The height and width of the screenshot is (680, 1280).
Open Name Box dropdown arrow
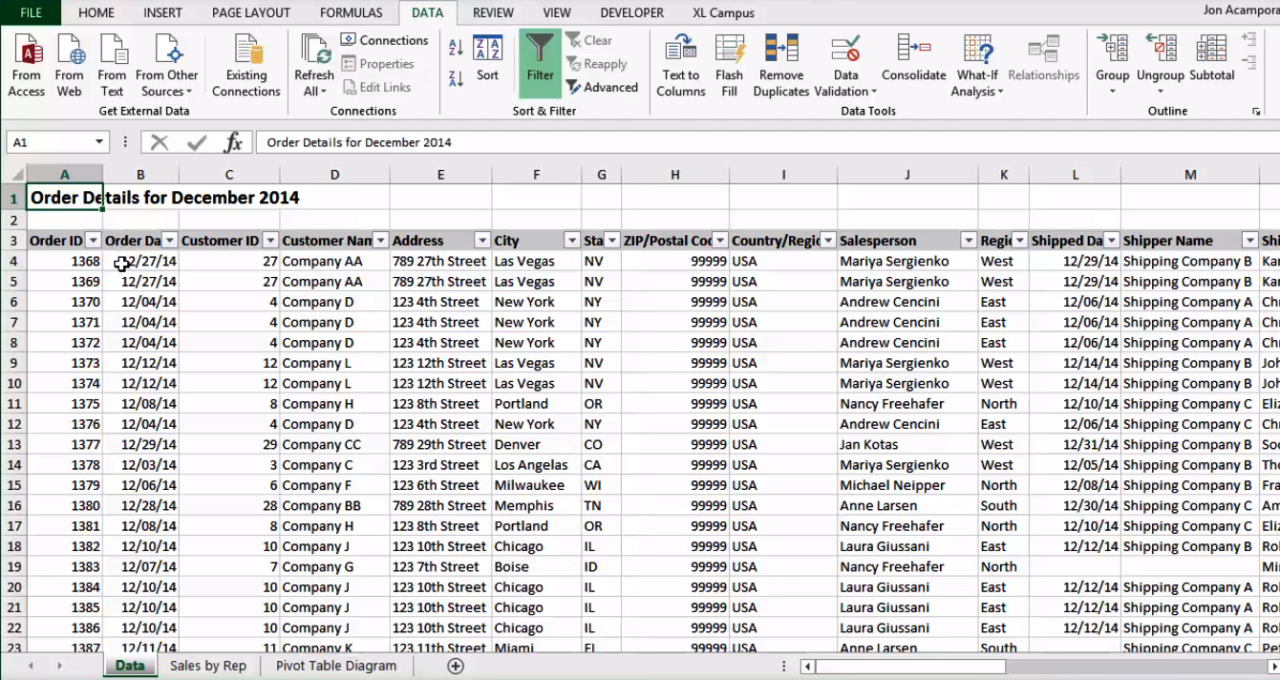click(98, 142)
